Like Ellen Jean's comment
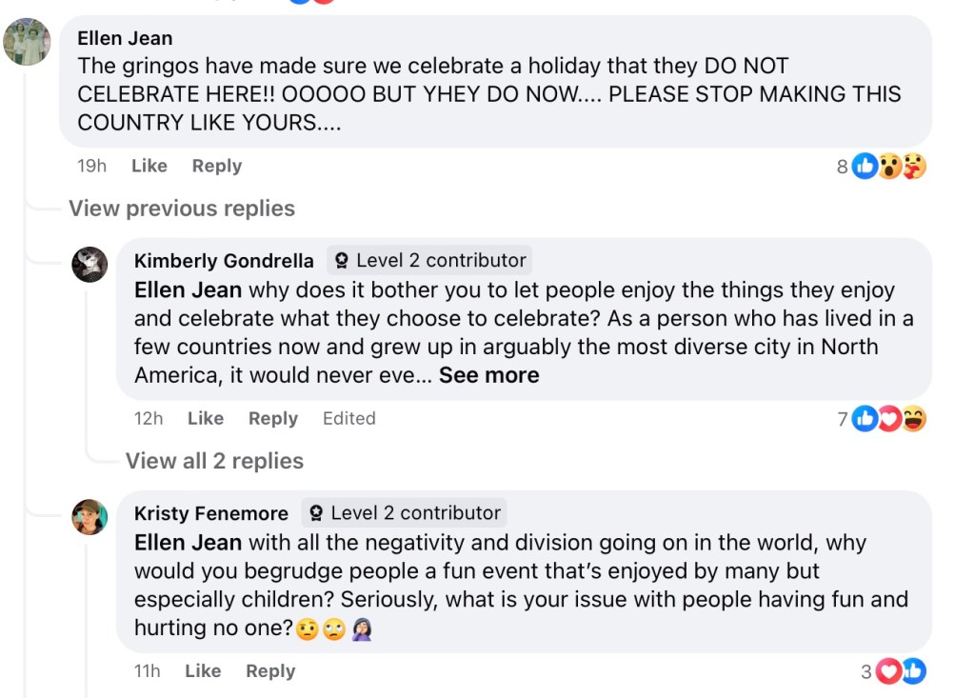This screenshot has height=698, width=975. (x=149, y=166)
